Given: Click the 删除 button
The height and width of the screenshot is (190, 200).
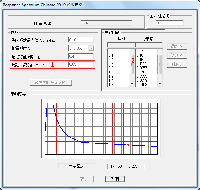Looking at the screenshot, I should [177, 64].
